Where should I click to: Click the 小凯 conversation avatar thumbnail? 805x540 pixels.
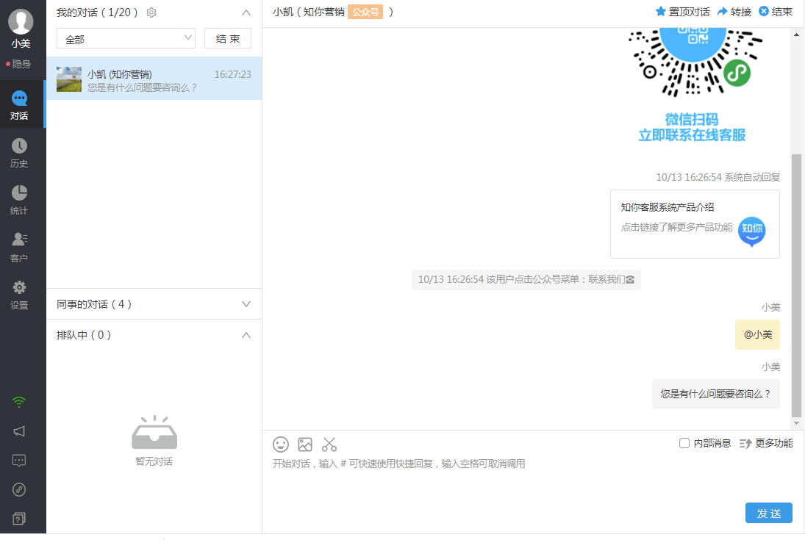(69, 79)
